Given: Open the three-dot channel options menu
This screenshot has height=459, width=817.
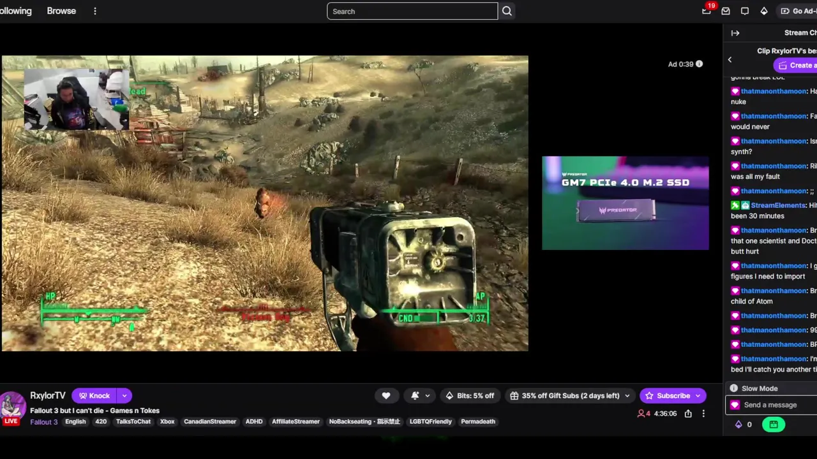Looking at the screenshot, I should 703,414.
